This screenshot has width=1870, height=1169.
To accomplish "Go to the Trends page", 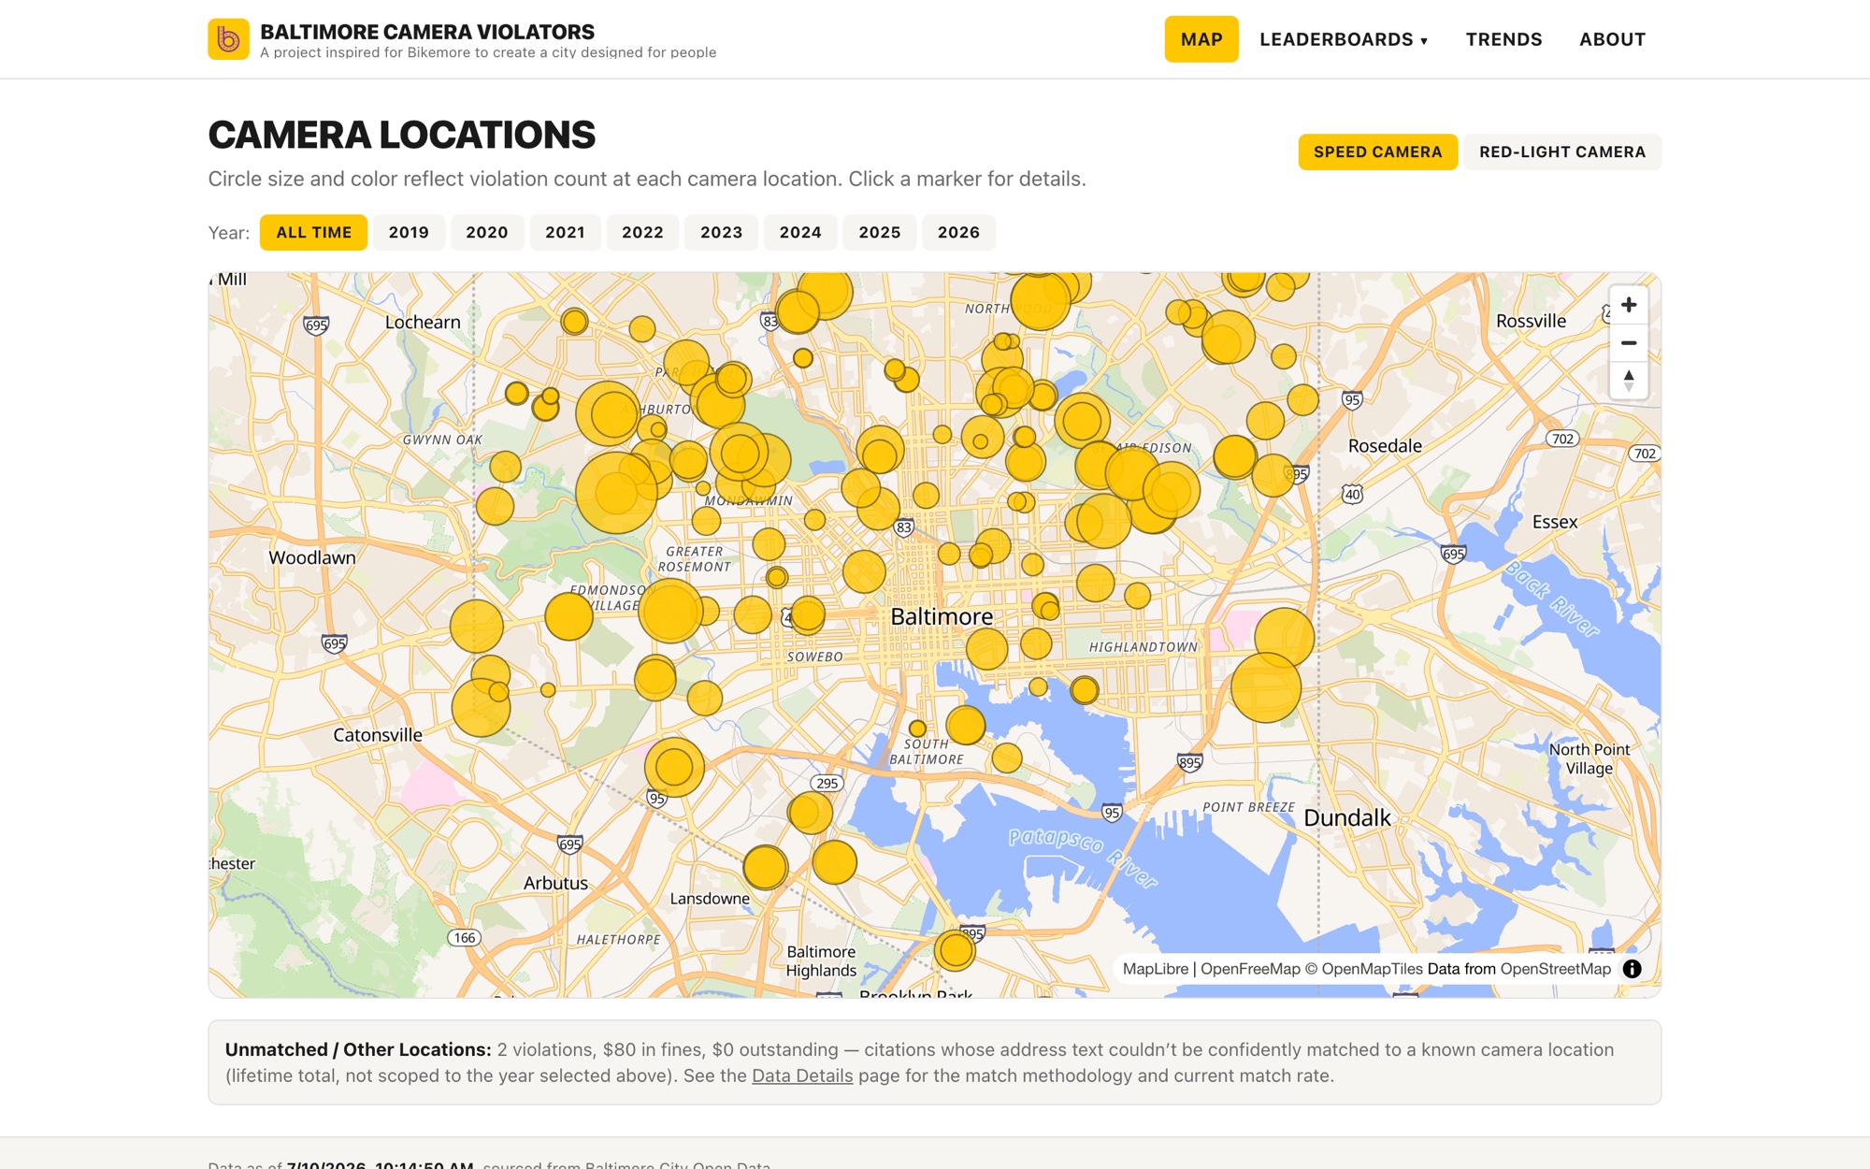I will click(1503, 39).
